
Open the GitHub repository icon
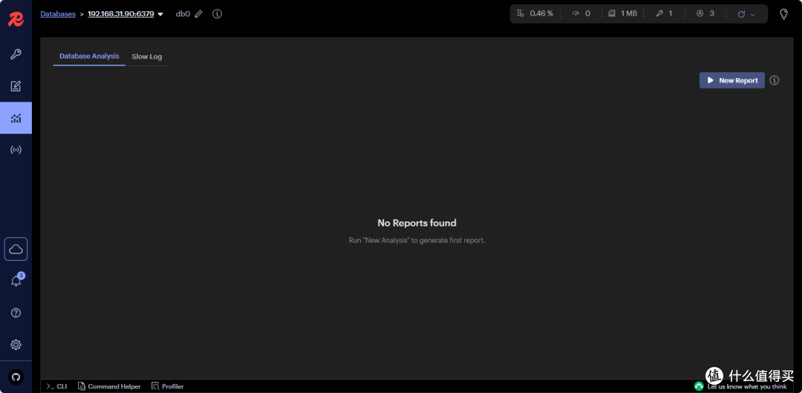click(x=16, y=377)
